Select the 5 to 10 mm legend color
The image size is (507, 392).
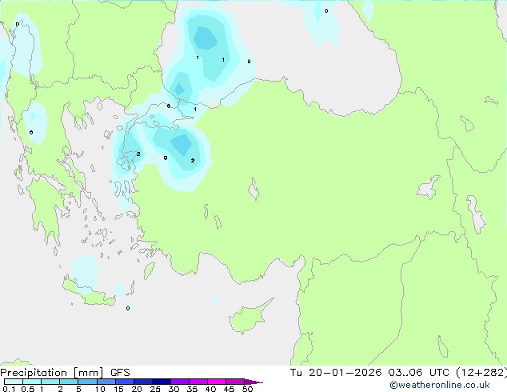coord(87,382)
